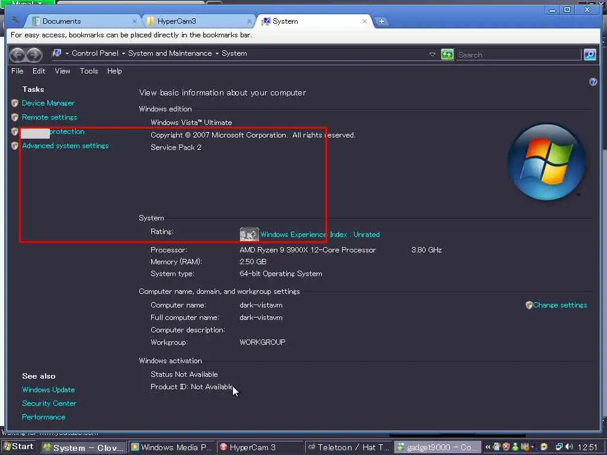The width and height of the screenshot is (607, 455).
Task: Open Performance link
Action: (44, 417)
